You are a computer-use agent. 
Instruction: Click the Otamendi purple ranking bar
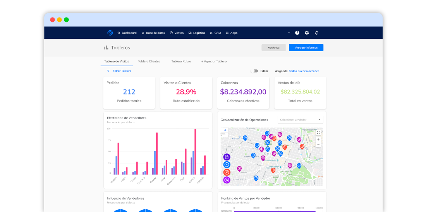275,211
